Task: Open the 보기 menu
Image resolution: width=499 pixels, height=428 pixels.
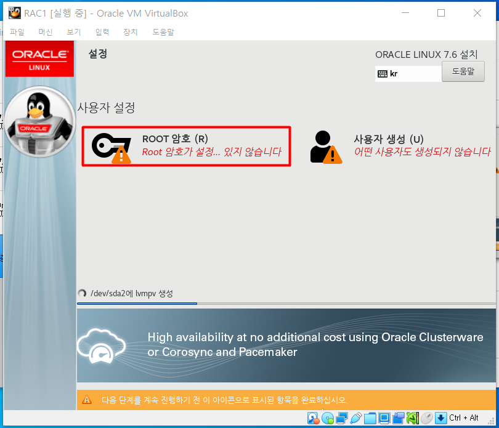Action: tap(74, 32)
